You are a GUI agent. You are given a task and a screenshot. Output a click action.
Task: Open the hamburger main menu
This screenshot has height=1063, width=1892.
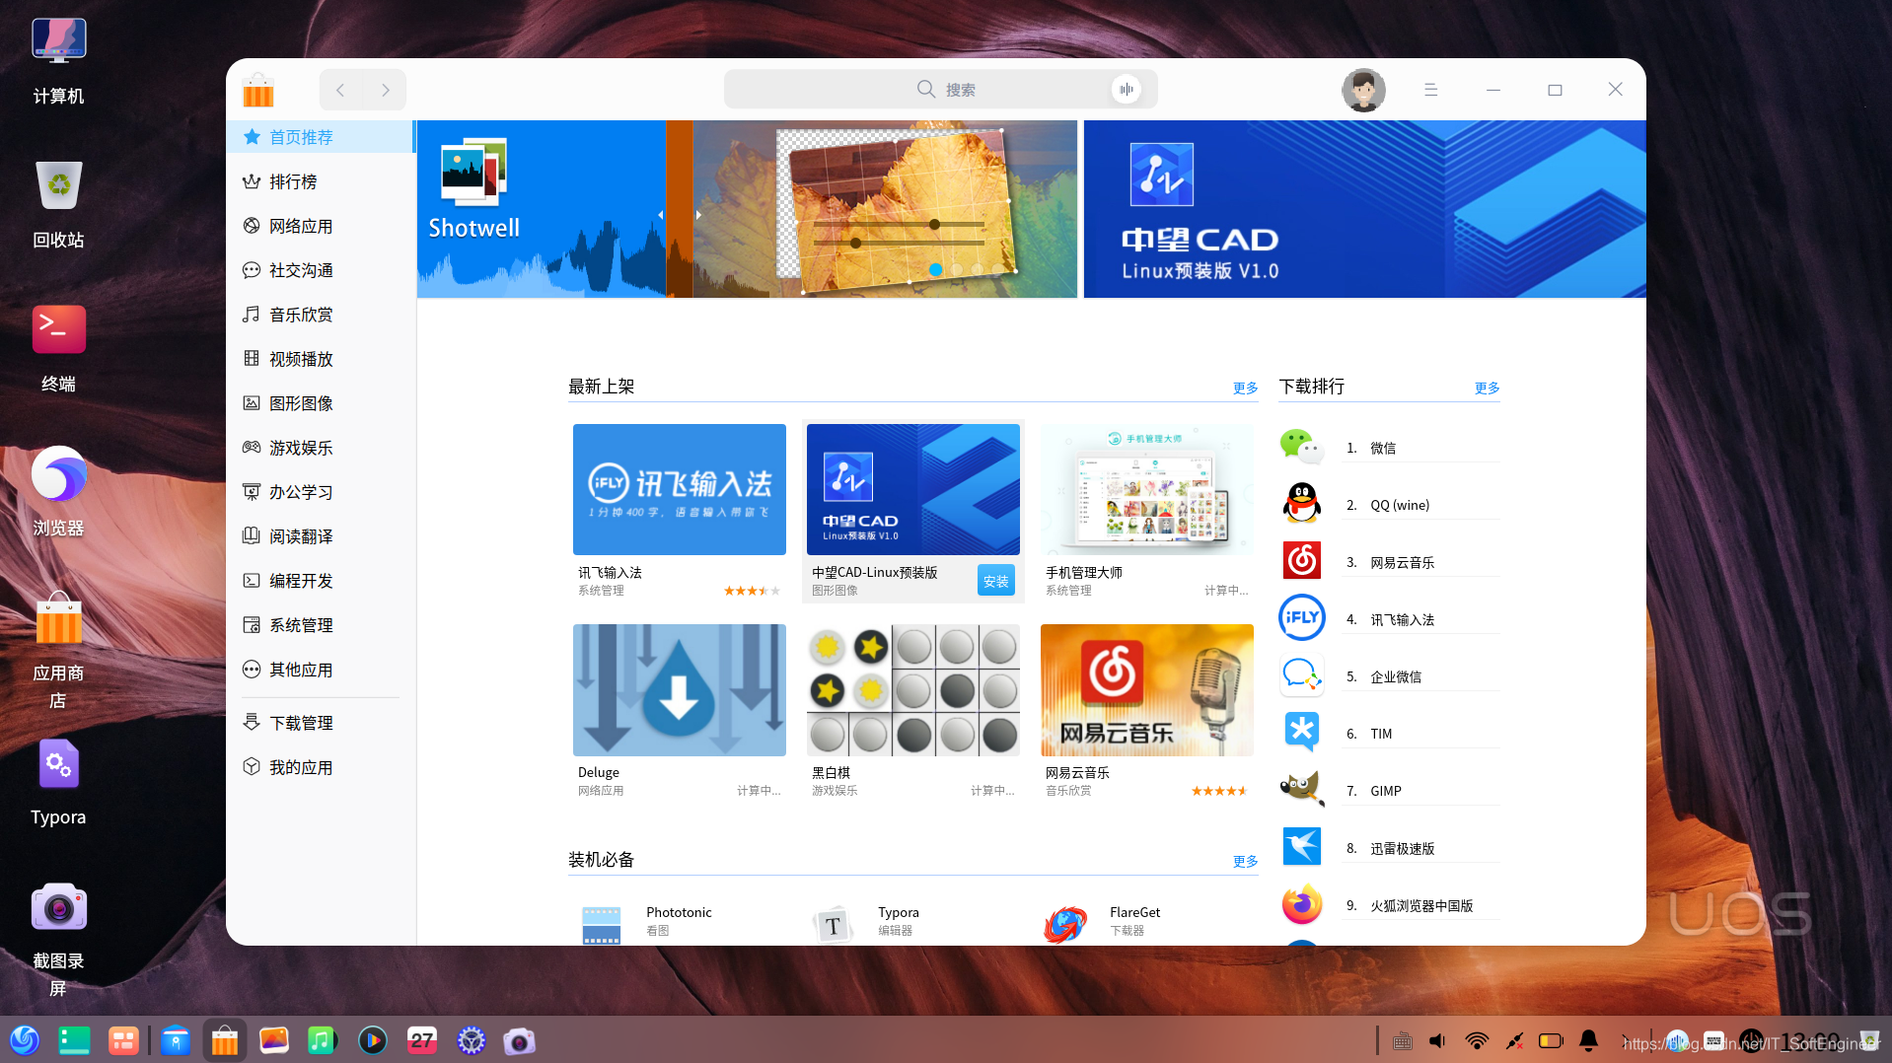coord(1430,90)
